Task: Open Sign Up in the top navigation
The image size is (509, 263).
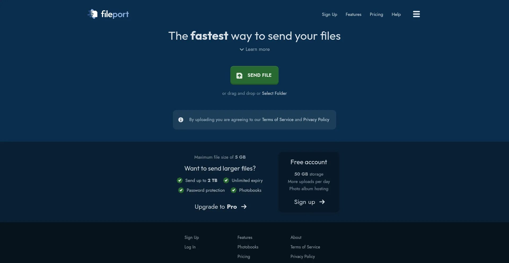Action: coord(330,14)
